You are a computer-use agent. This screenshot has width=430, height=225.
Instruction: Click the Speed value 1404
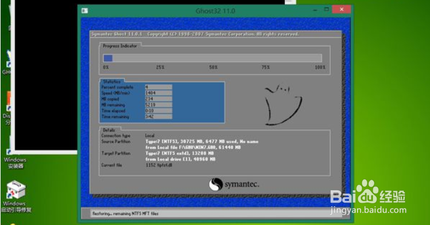(x=158, y=93)
